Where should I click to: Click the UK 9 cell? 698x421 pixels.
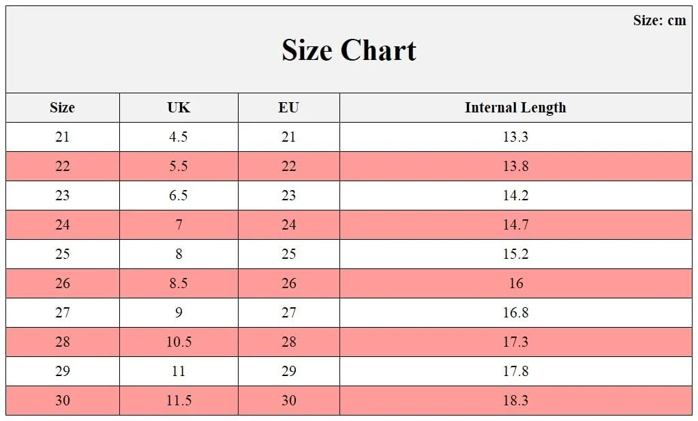[179, 313]
